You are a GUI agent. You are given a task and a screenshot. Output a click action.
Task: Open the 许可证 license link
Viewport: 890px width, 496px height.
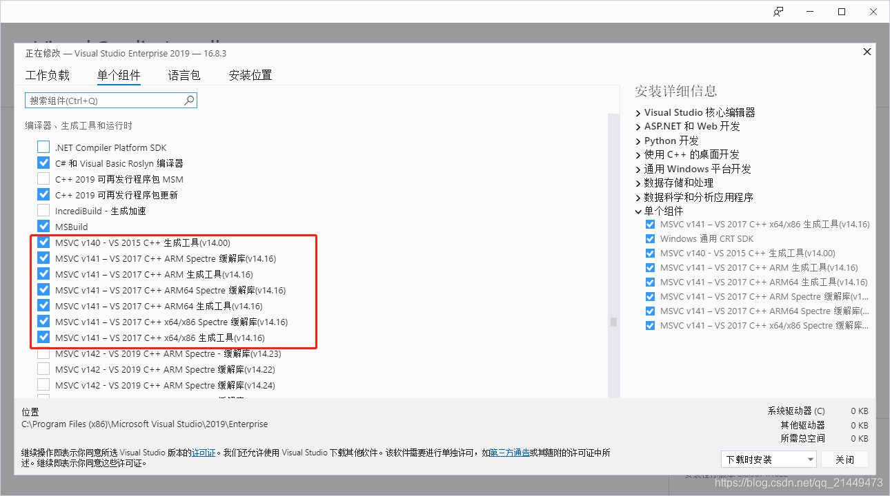click(x=204, y=453)
